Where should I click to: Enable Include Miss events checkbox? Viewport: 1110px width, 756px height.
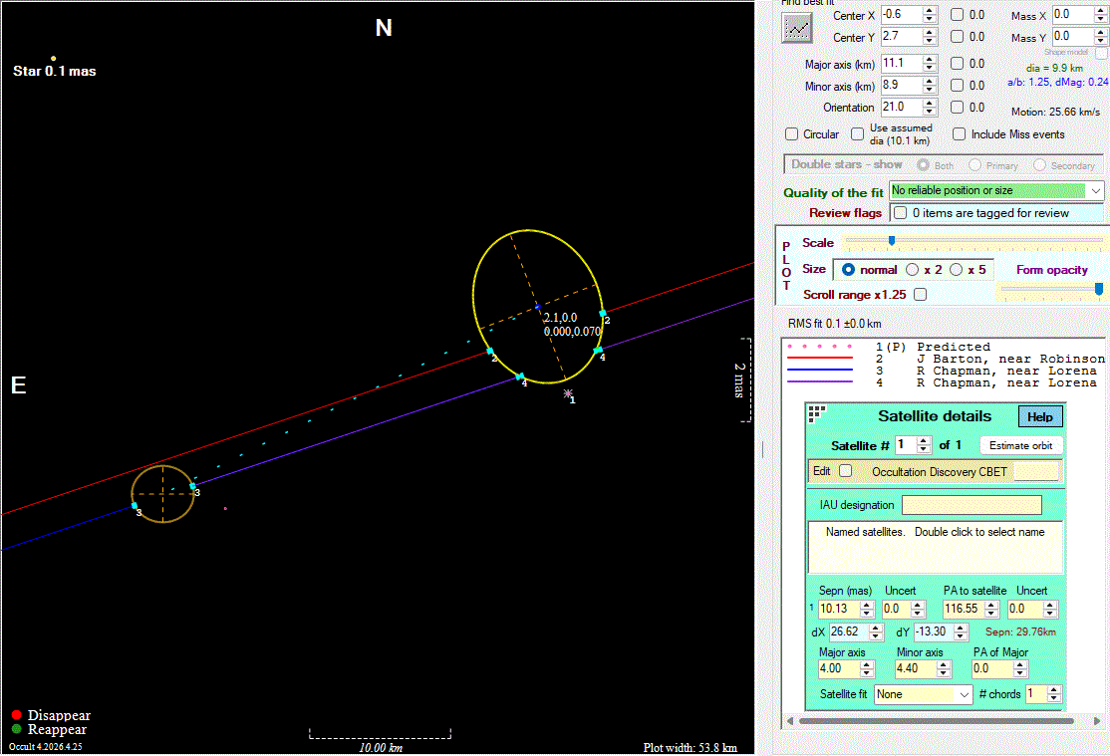(x=959, y=133)
